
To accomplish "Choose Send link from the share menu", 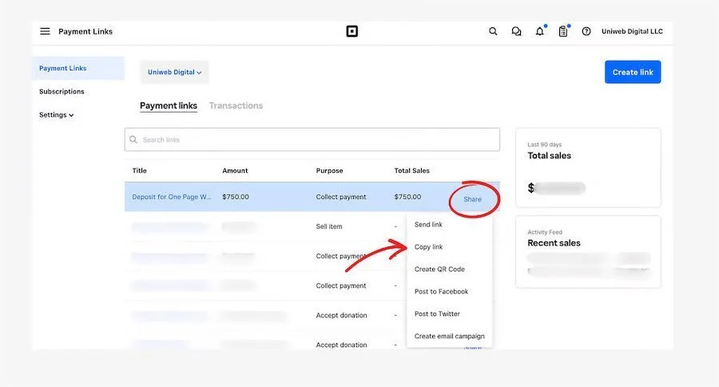I will click(x=428, y=225).
